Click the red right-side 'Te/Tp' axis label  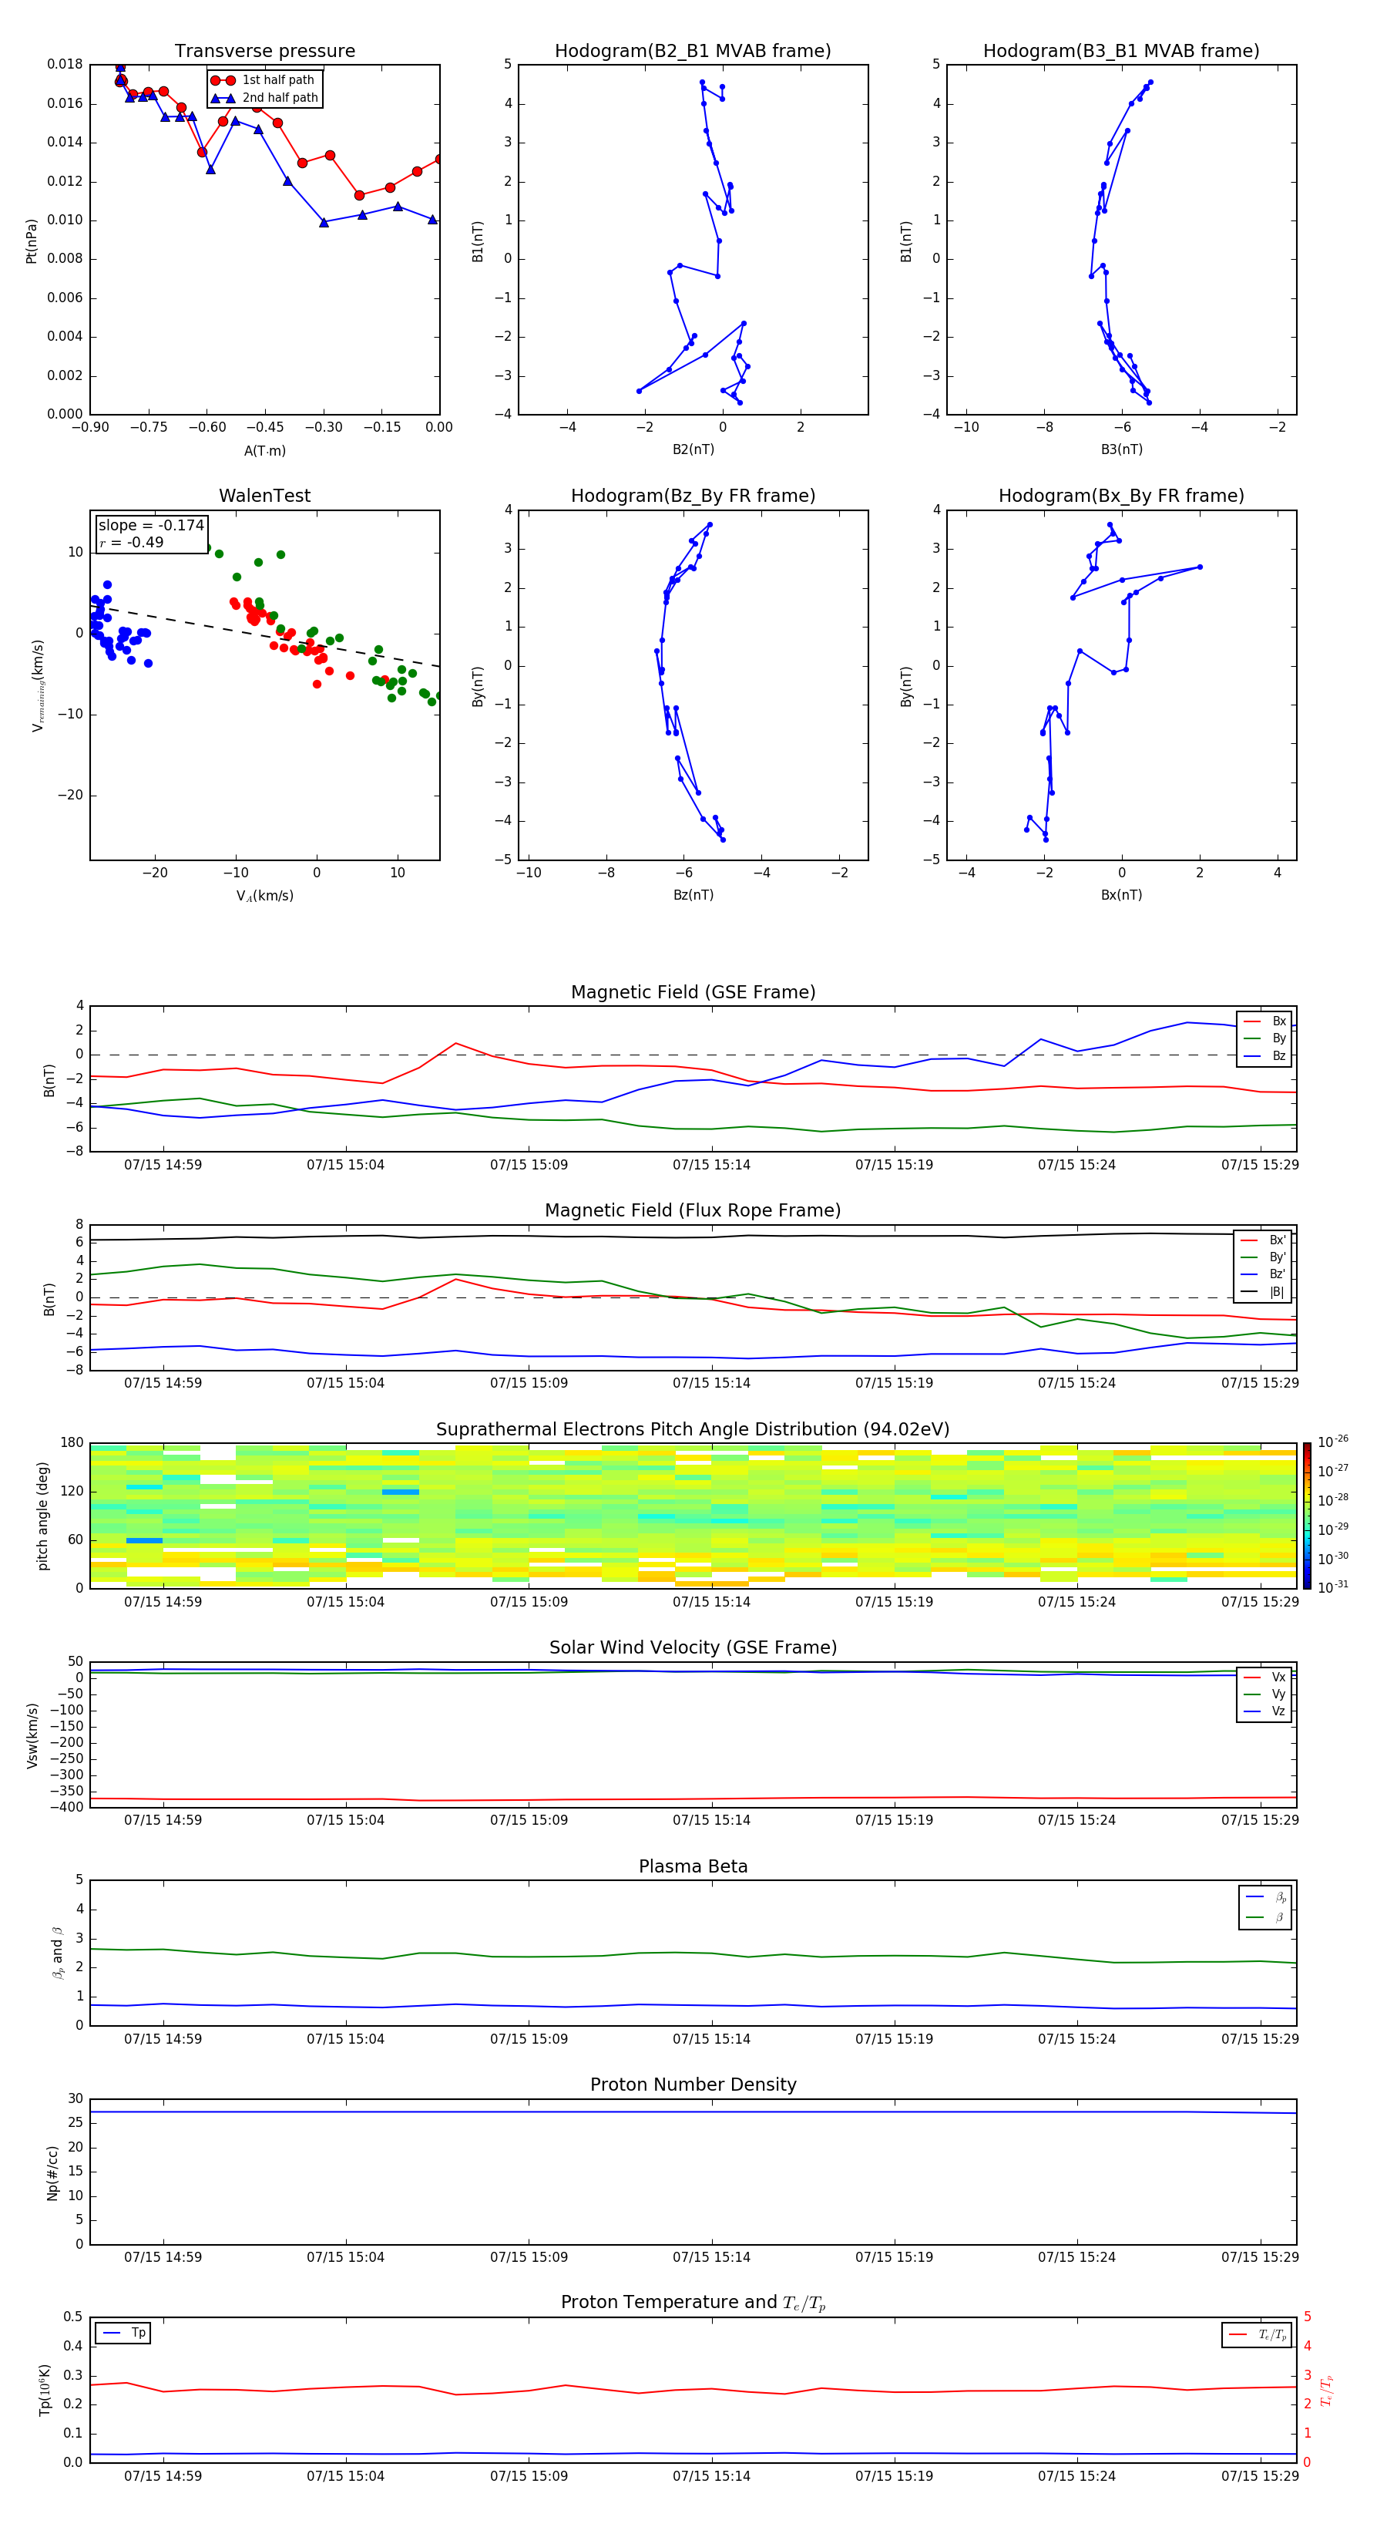[1327, 2390]
